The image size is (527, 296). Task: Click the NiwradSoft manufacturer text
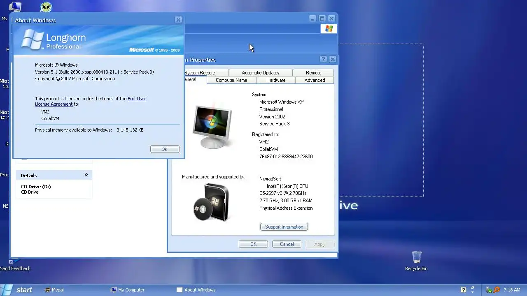270,179
